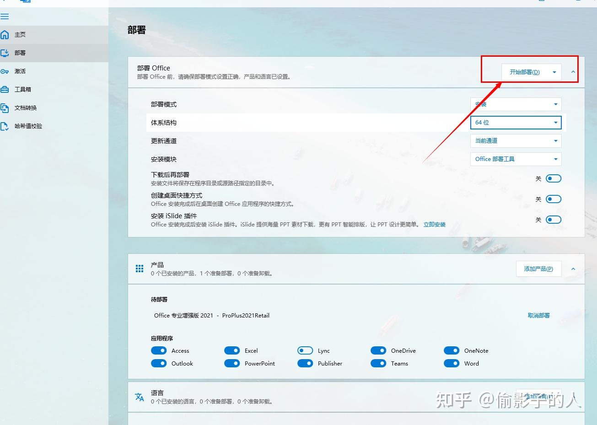Click the grid icon next to 产品
Image resolution: width=597 pixels, height=425 pixels.
[140, 269]
